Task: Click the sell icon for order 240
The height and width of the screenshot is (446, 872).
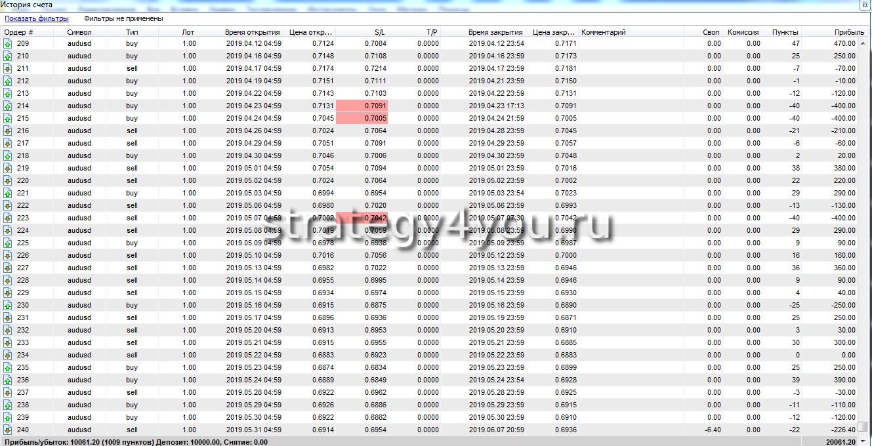Action: 8,430
